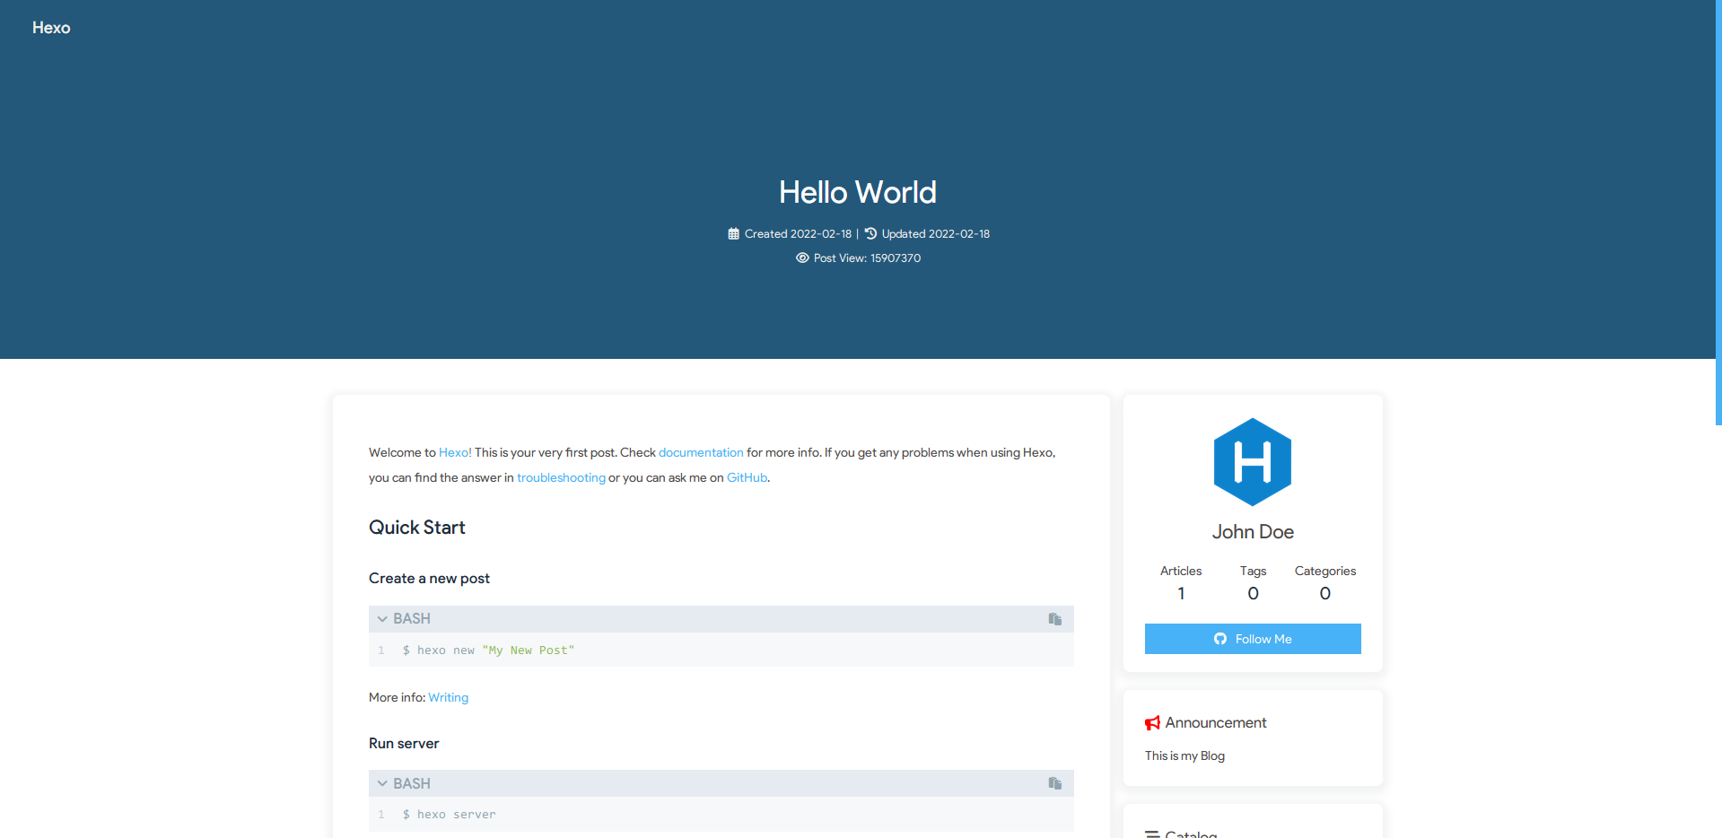
Task: Open the troubleshooting link
Action: (x=561, y=477)
